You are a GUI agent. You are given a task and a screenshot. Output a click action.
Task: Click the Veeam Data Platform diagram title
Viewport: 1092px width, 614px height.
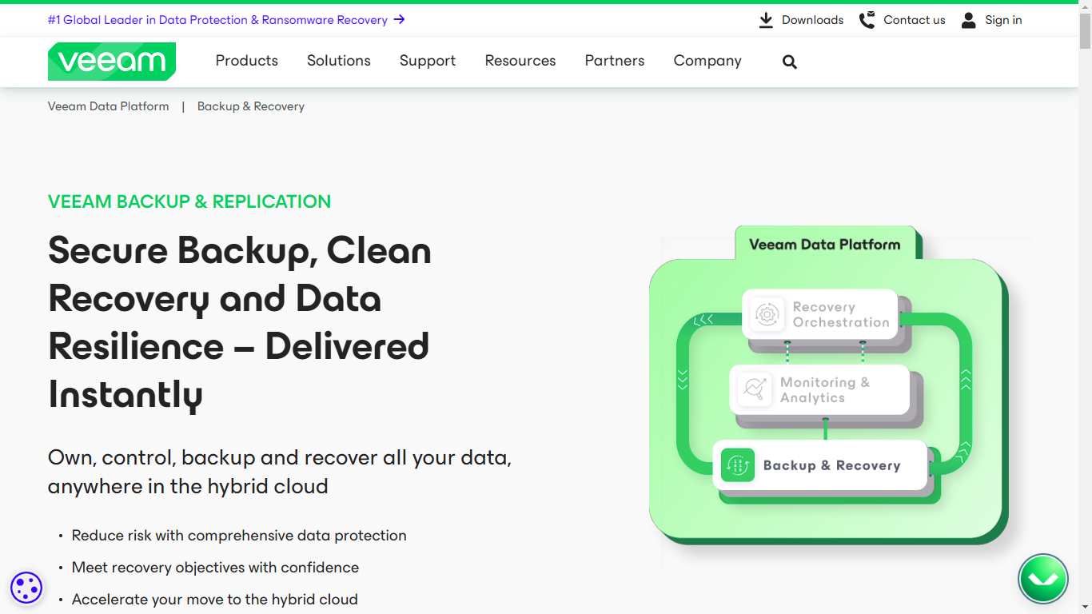[825, 245]
